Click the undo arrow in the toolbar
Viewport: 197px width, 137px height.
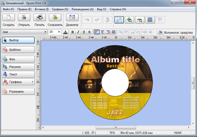pyautogui.click(x=87, y=20)
